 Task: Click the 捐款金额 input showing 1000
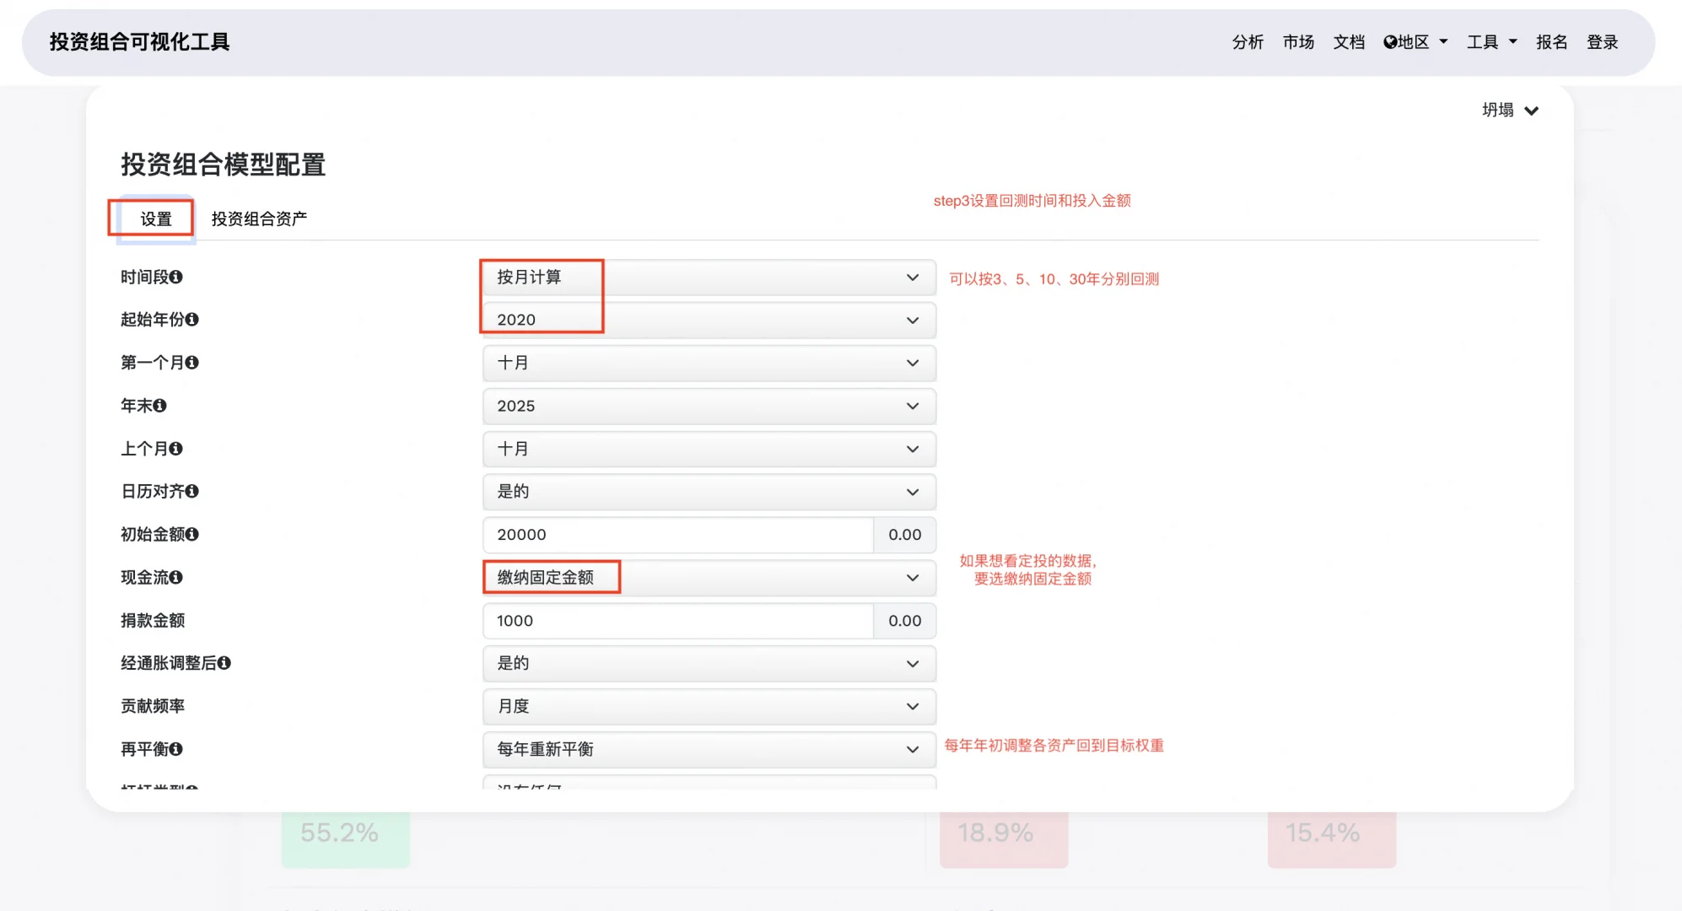[675, 620]
